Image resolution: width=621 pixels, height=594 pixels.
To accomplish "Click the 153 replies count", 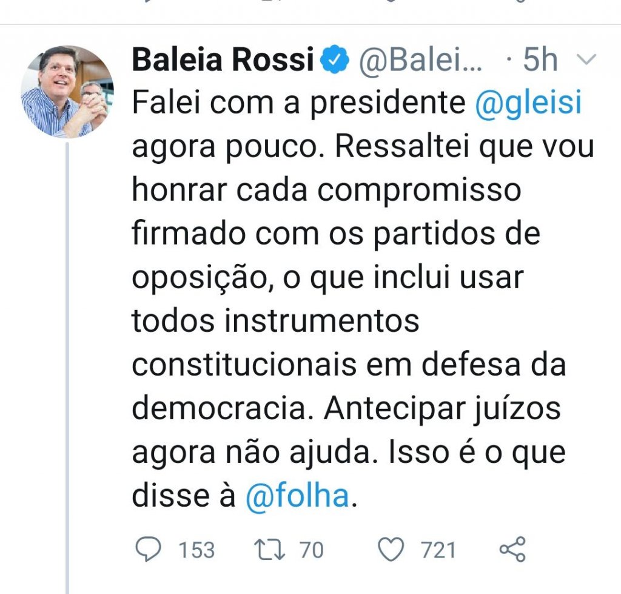I will 196,550.
